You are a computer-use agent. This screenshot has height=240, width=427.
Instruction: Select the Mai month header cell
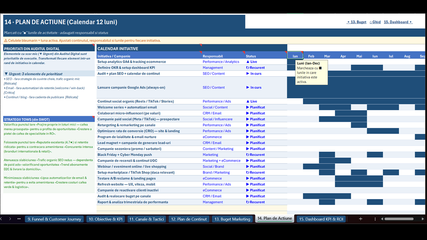coord(359,56)
